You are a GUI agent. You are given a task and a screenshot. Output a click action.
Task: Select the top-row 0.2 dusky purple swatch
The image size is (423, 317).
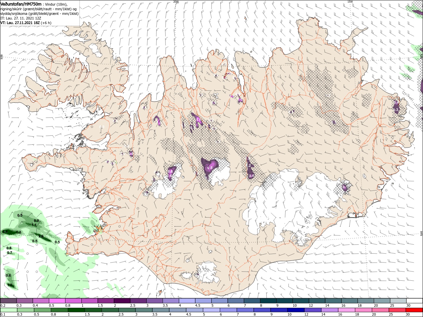8,301
